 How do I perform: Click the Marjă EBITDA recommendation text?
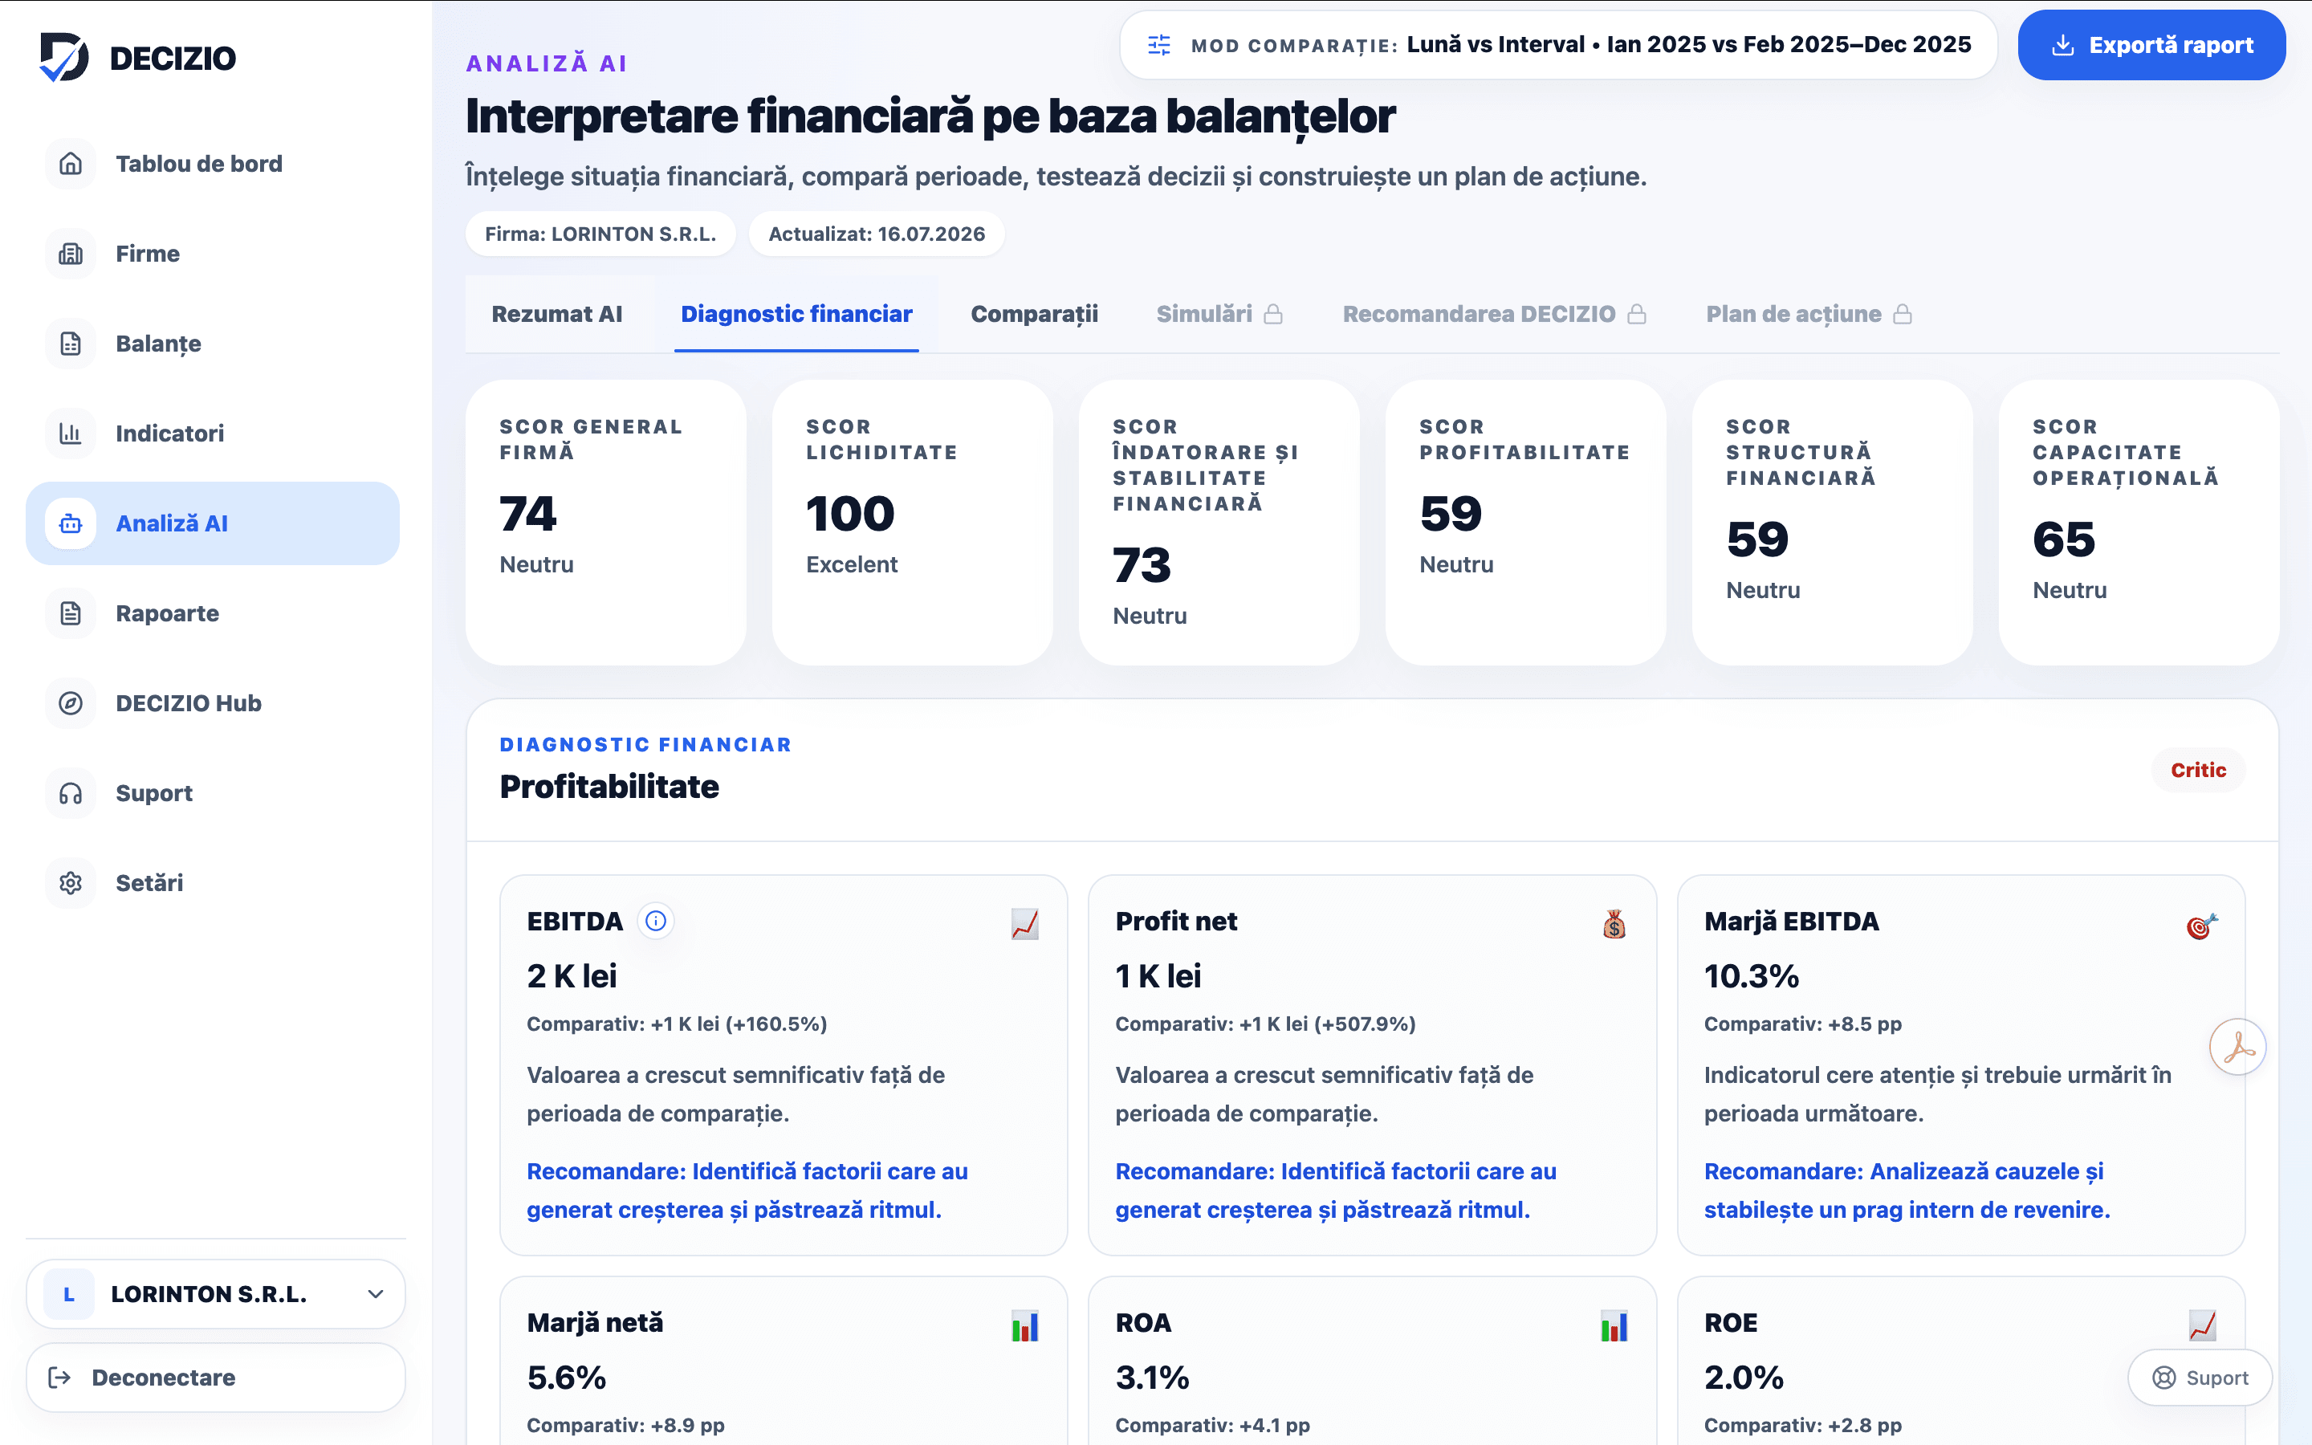[1907, 1190]
